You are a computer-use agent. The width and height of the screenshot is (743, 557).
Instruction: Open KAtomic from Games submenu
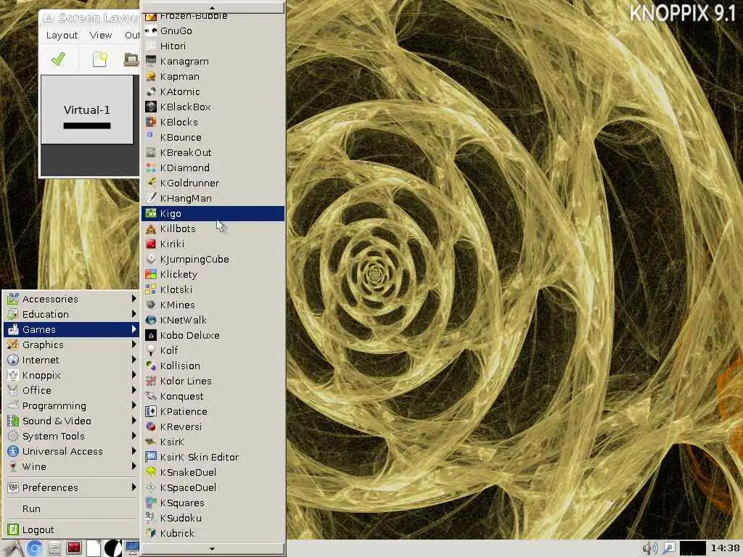coord(213,91)
